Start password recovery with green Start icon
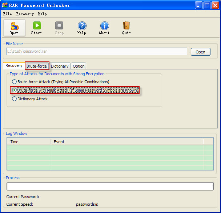Screen dimensions: 221x213 coord(37,28)
